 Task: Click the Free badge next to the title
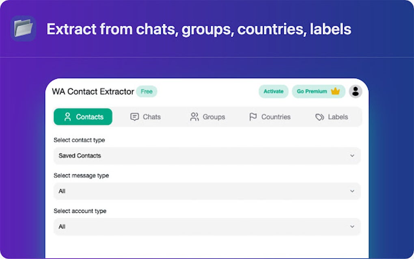[x=147, y=92]
